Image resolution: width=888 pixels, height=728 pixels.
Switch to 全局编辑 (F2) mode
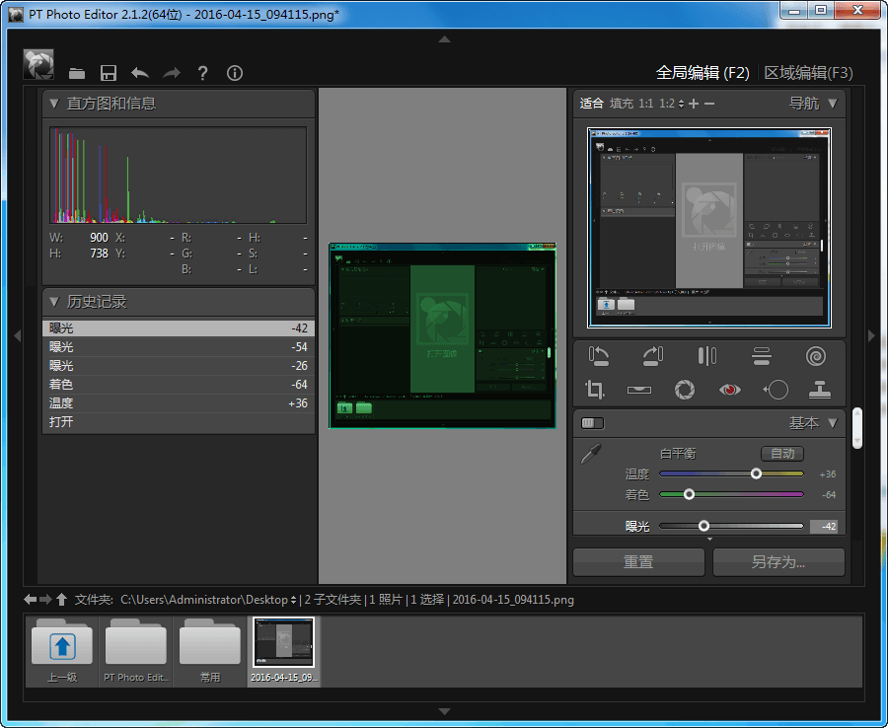[x=703, y=73]
